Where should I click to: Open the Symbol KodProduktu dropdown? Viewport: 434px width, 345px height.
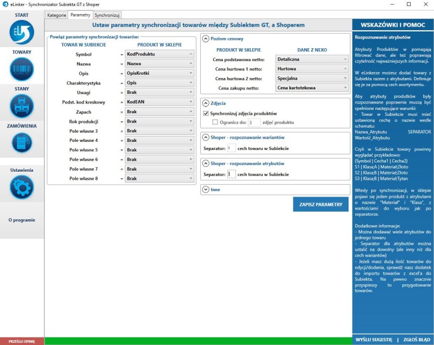point(159,55)
